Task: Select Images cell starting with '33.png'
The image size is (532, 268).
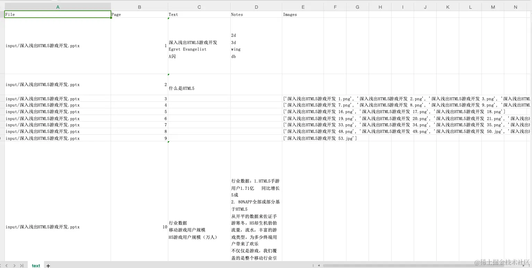Action: 303,125
